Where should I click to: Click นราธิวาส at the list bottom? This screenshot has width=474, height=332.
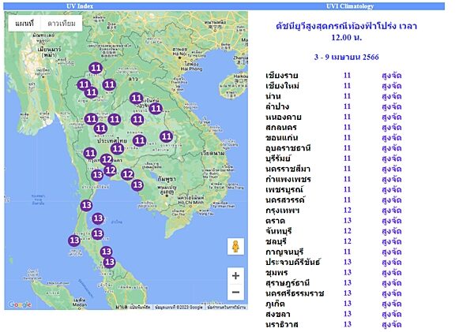pos(283,323)
